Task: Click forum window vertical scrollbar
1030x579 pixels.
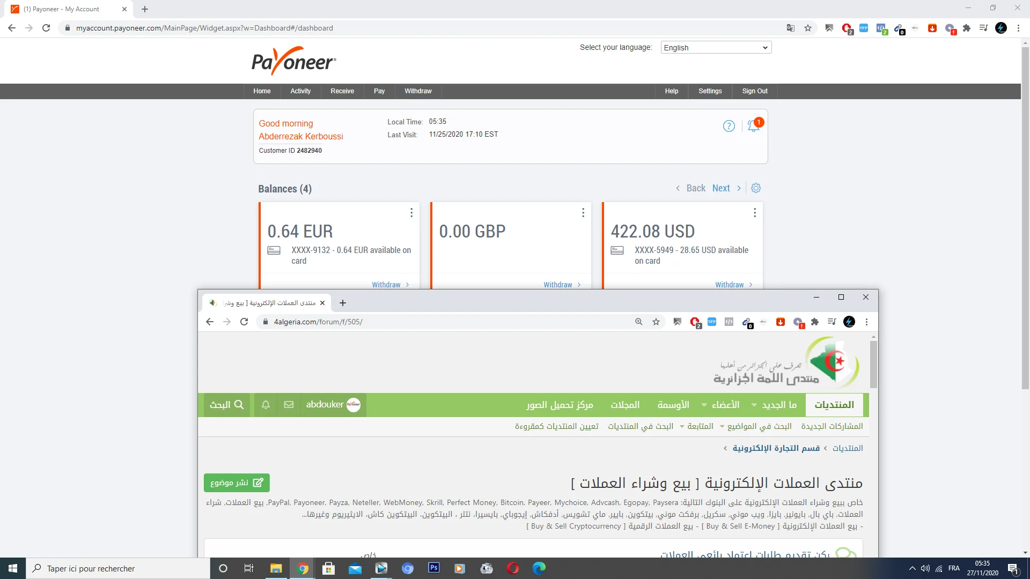Action: 873,365
